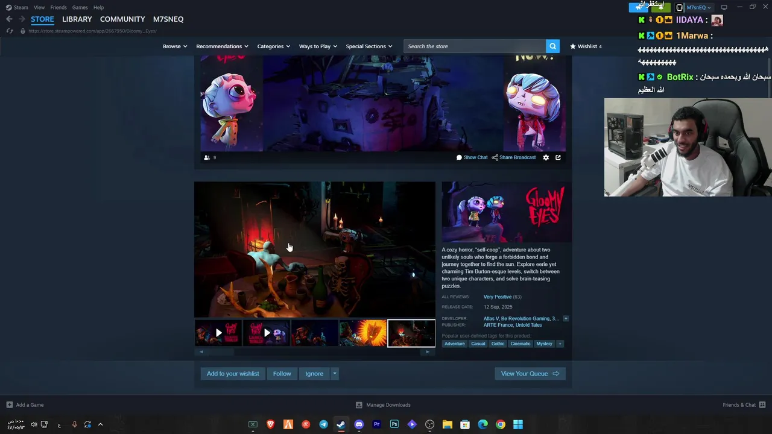Select the STORE tab
The height and width of the screenshot is (434, 772).
coord(42,19)
